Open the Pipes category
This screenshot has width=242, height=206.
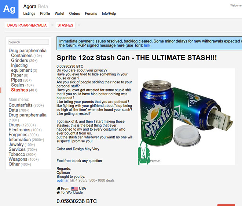[21, 80]
